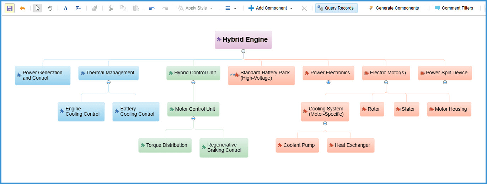Activate the hand pan tool
487x184 pixels.
pos(50,8)
